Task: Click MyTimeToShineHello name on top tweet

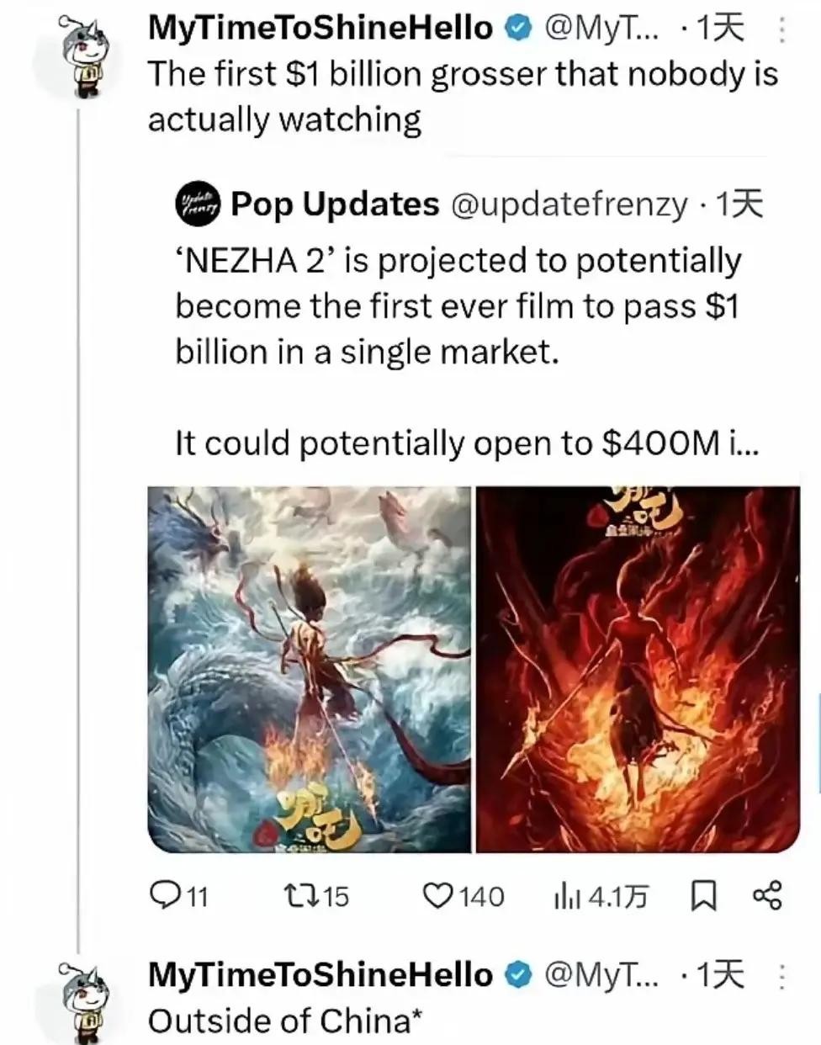Action: coord(320,28)
